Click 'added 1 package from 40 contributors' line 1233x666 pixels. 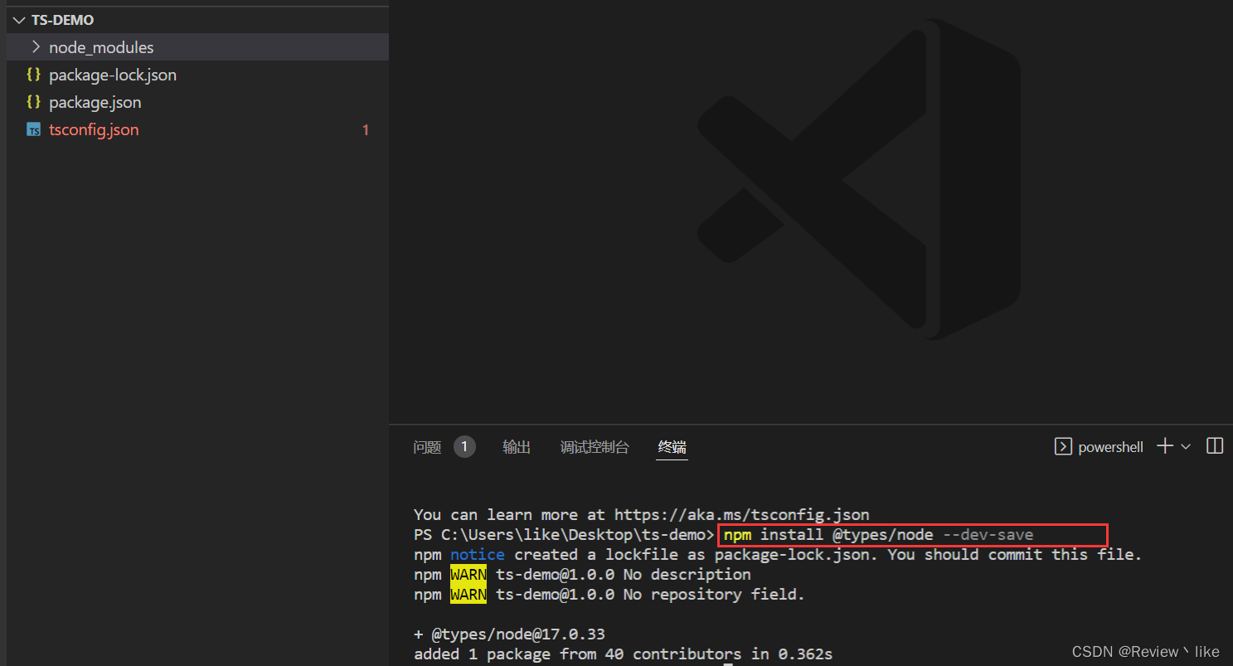tap(623, 654)
